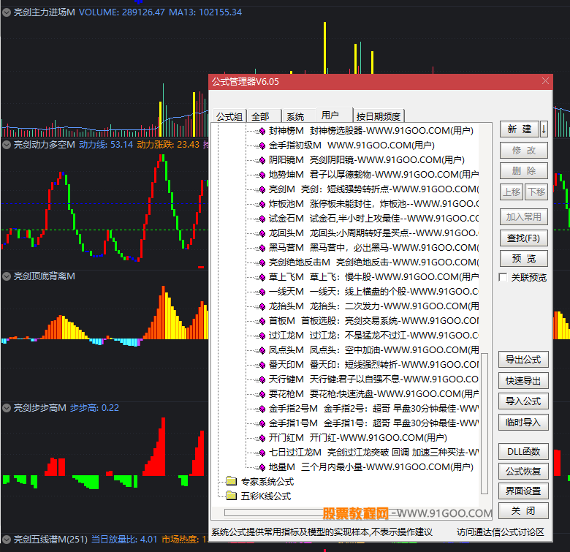Open the arrow dropdown next to 新建
Viewport: 570px width, 552px height.
point(543,129)
